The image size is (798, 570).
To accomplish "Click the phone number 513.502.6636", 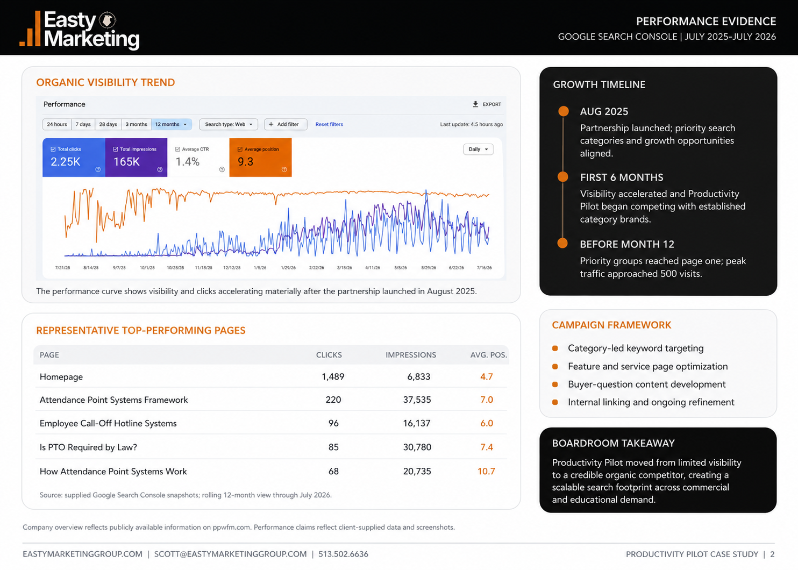I will click(x=343, y=554).
